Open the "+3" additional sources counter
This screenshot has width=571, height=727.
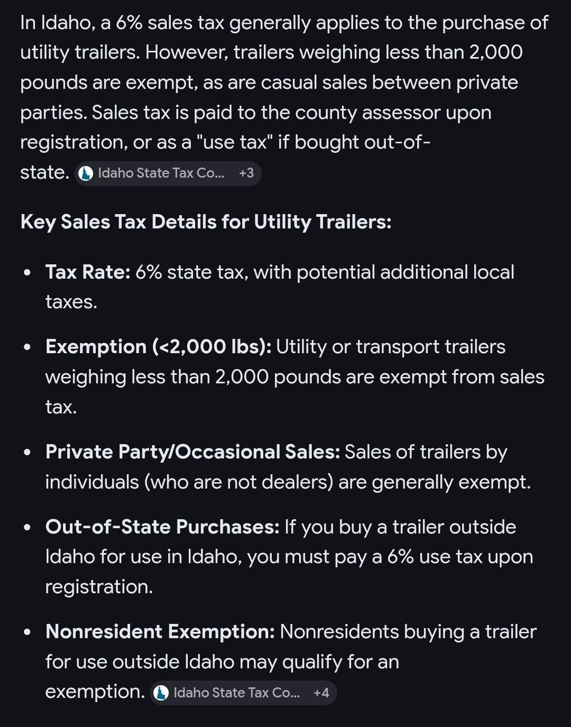pos(246,173)
